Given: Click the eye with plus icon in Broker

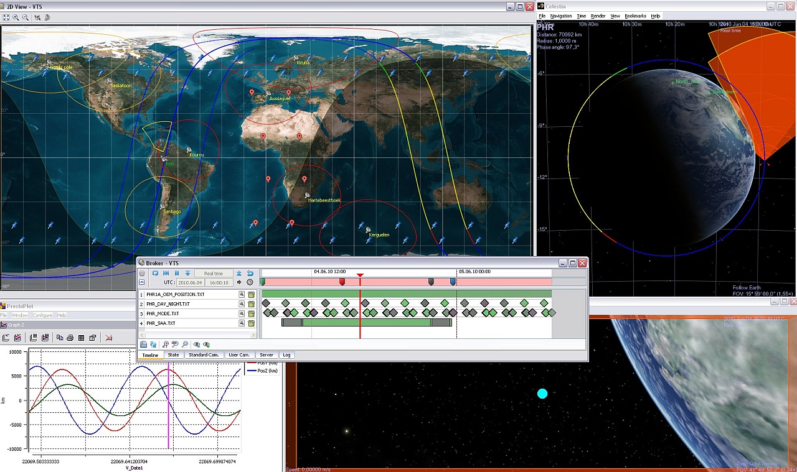Looking at the screenshot, I should [206, 345].
